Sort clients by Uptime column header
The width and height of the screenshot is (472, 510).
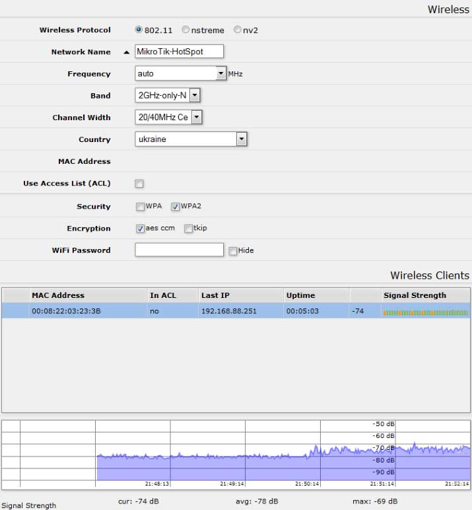click(300, 295)
